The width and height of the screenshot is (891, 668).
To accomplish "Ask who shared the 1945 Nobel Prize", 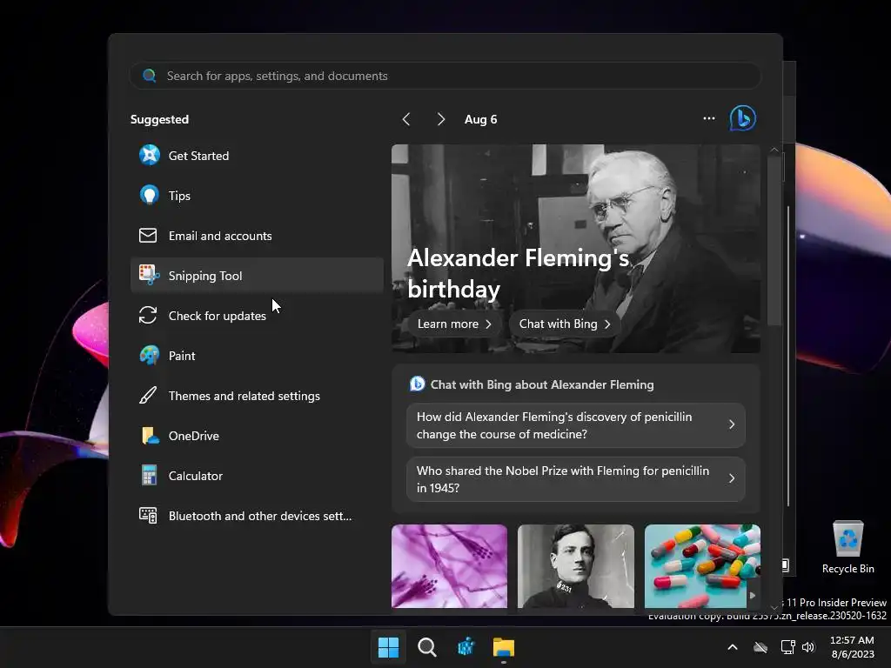I will coord(576,479).
